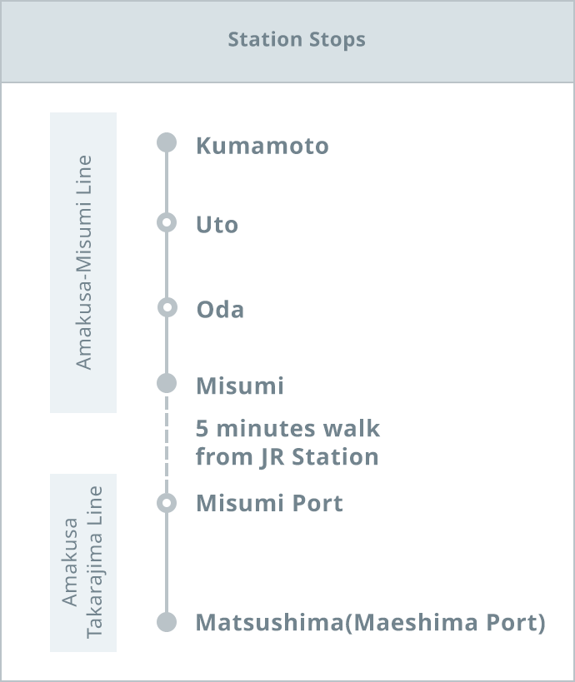The height and width of the screenshot is (682, 575).
Task: Click the Oda station circle marker
Action: point(167,307)
